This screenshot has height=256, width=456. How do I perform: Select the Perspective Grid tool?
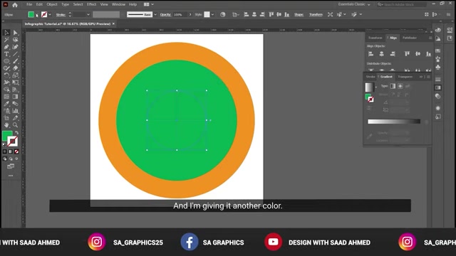coord(16,90)
